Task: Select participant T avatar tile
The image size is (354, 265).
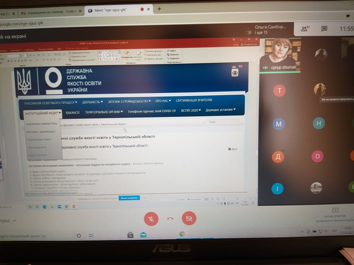Action: [x=279, y=91]
